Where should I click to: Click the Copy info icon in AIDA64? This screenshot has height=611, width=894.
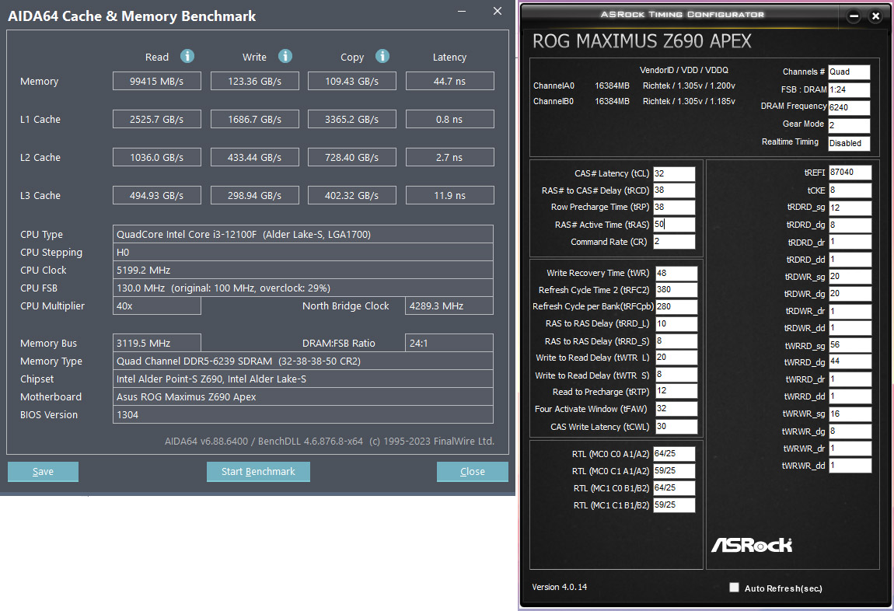[382, 56]
